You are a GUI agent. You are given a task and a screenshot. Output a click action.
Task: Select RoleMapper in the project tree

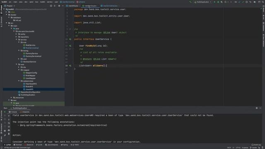pyautogui.click(x=30, y=75)
